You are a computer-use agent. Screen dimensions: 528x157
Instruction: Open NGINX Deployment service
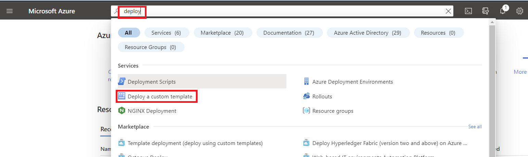click(152, 111)
